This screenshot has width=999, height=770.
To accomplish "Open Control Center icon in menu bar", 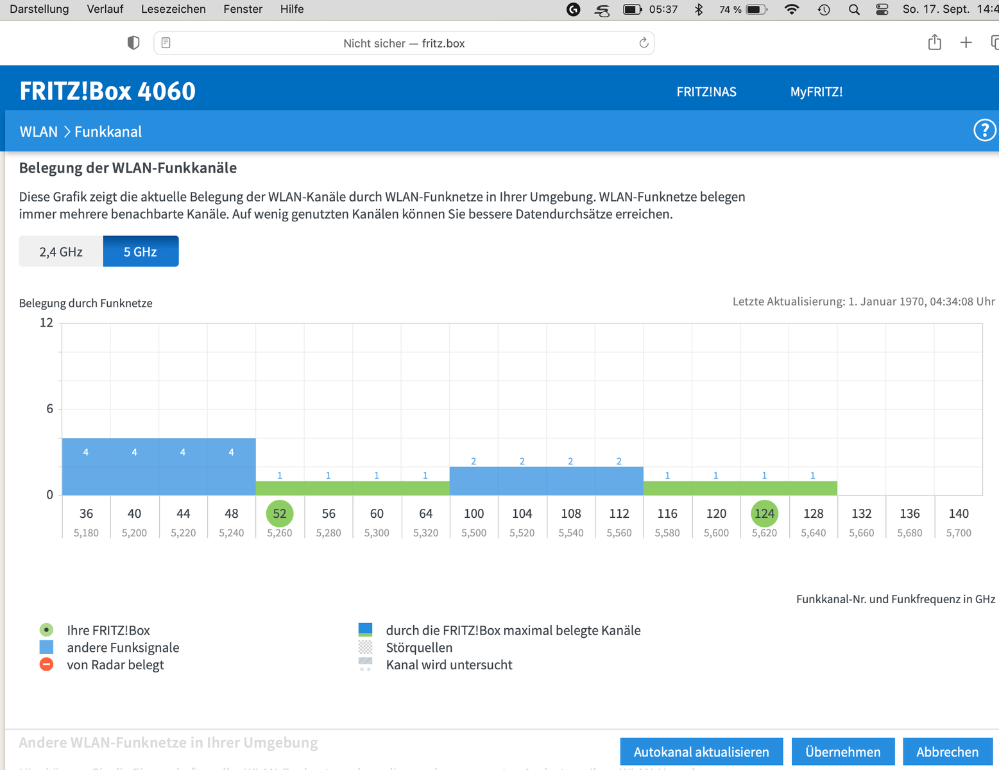I will pyautogui.click(x=882, y=10).
